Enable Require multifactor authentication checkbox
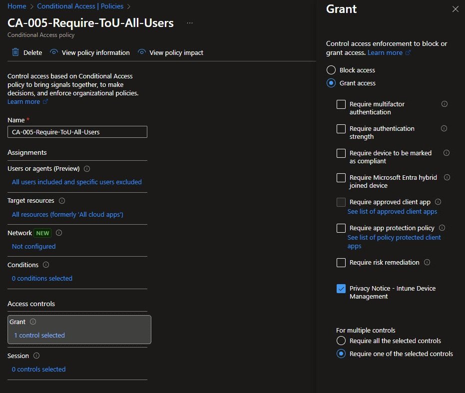The width and height of the screenshot is (465, 393). pyautogui.click(x=341, y=104)
